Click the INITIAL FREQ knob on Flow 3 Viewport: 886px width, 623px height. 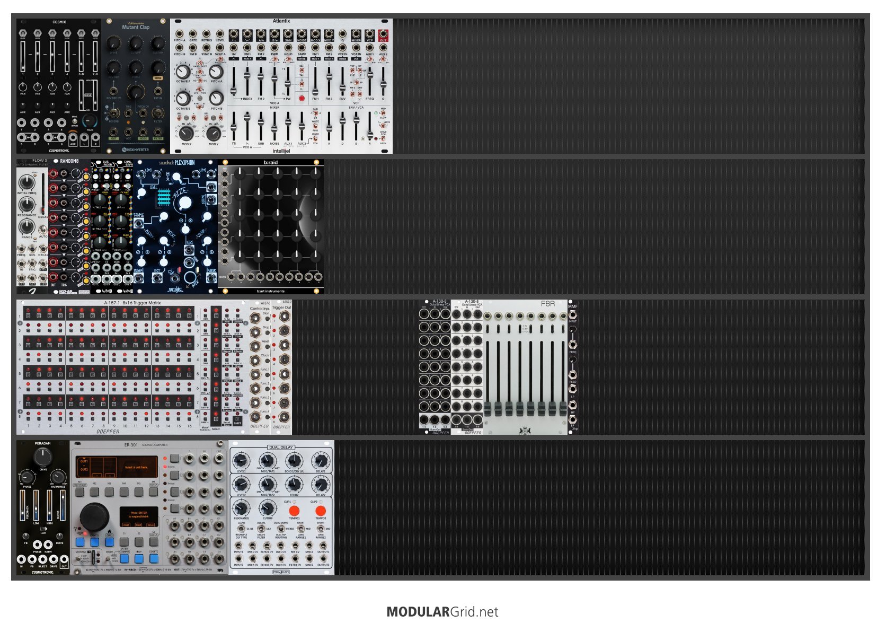pyautogui.click(x=26, y=183)
